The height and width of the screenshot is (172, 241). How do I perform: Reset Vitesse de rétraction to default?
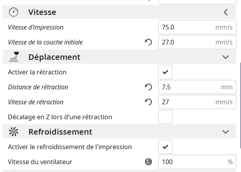(148, 102)
